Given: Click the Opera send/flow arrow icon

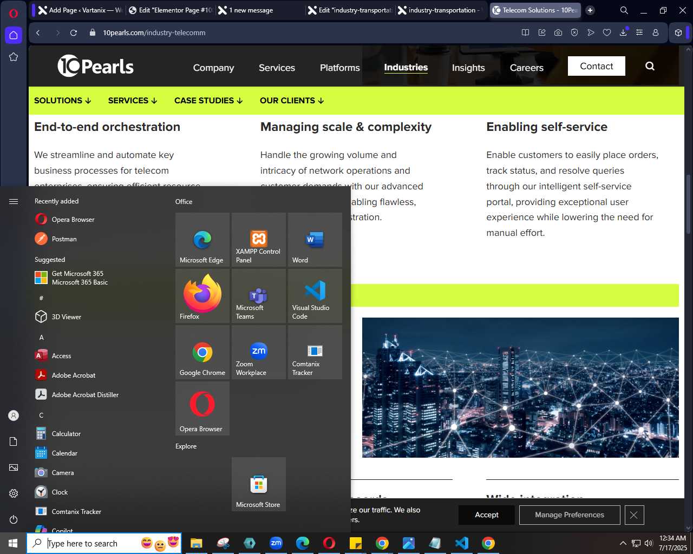Looking at the screenshot, I should coord(591,32).
